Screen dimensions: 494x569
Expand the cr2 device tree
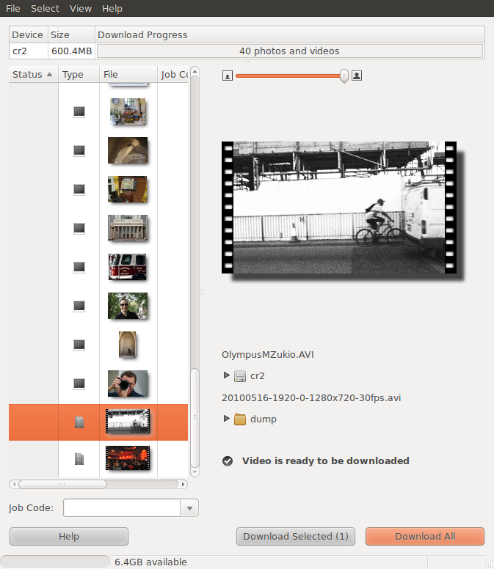(x=227, y=375)
